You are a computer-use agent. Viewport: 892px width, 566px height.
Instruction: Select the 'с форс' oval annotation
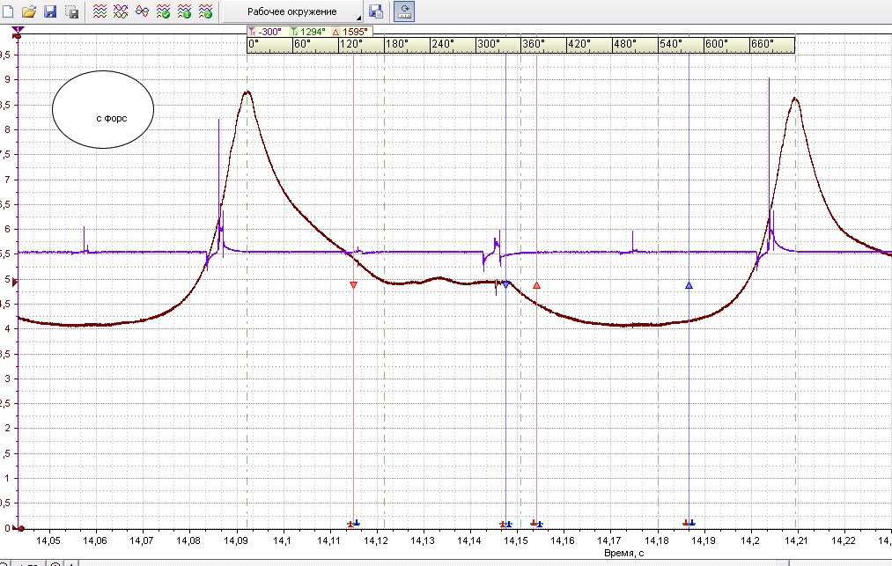pyautogui.click(x=103, y=110)
